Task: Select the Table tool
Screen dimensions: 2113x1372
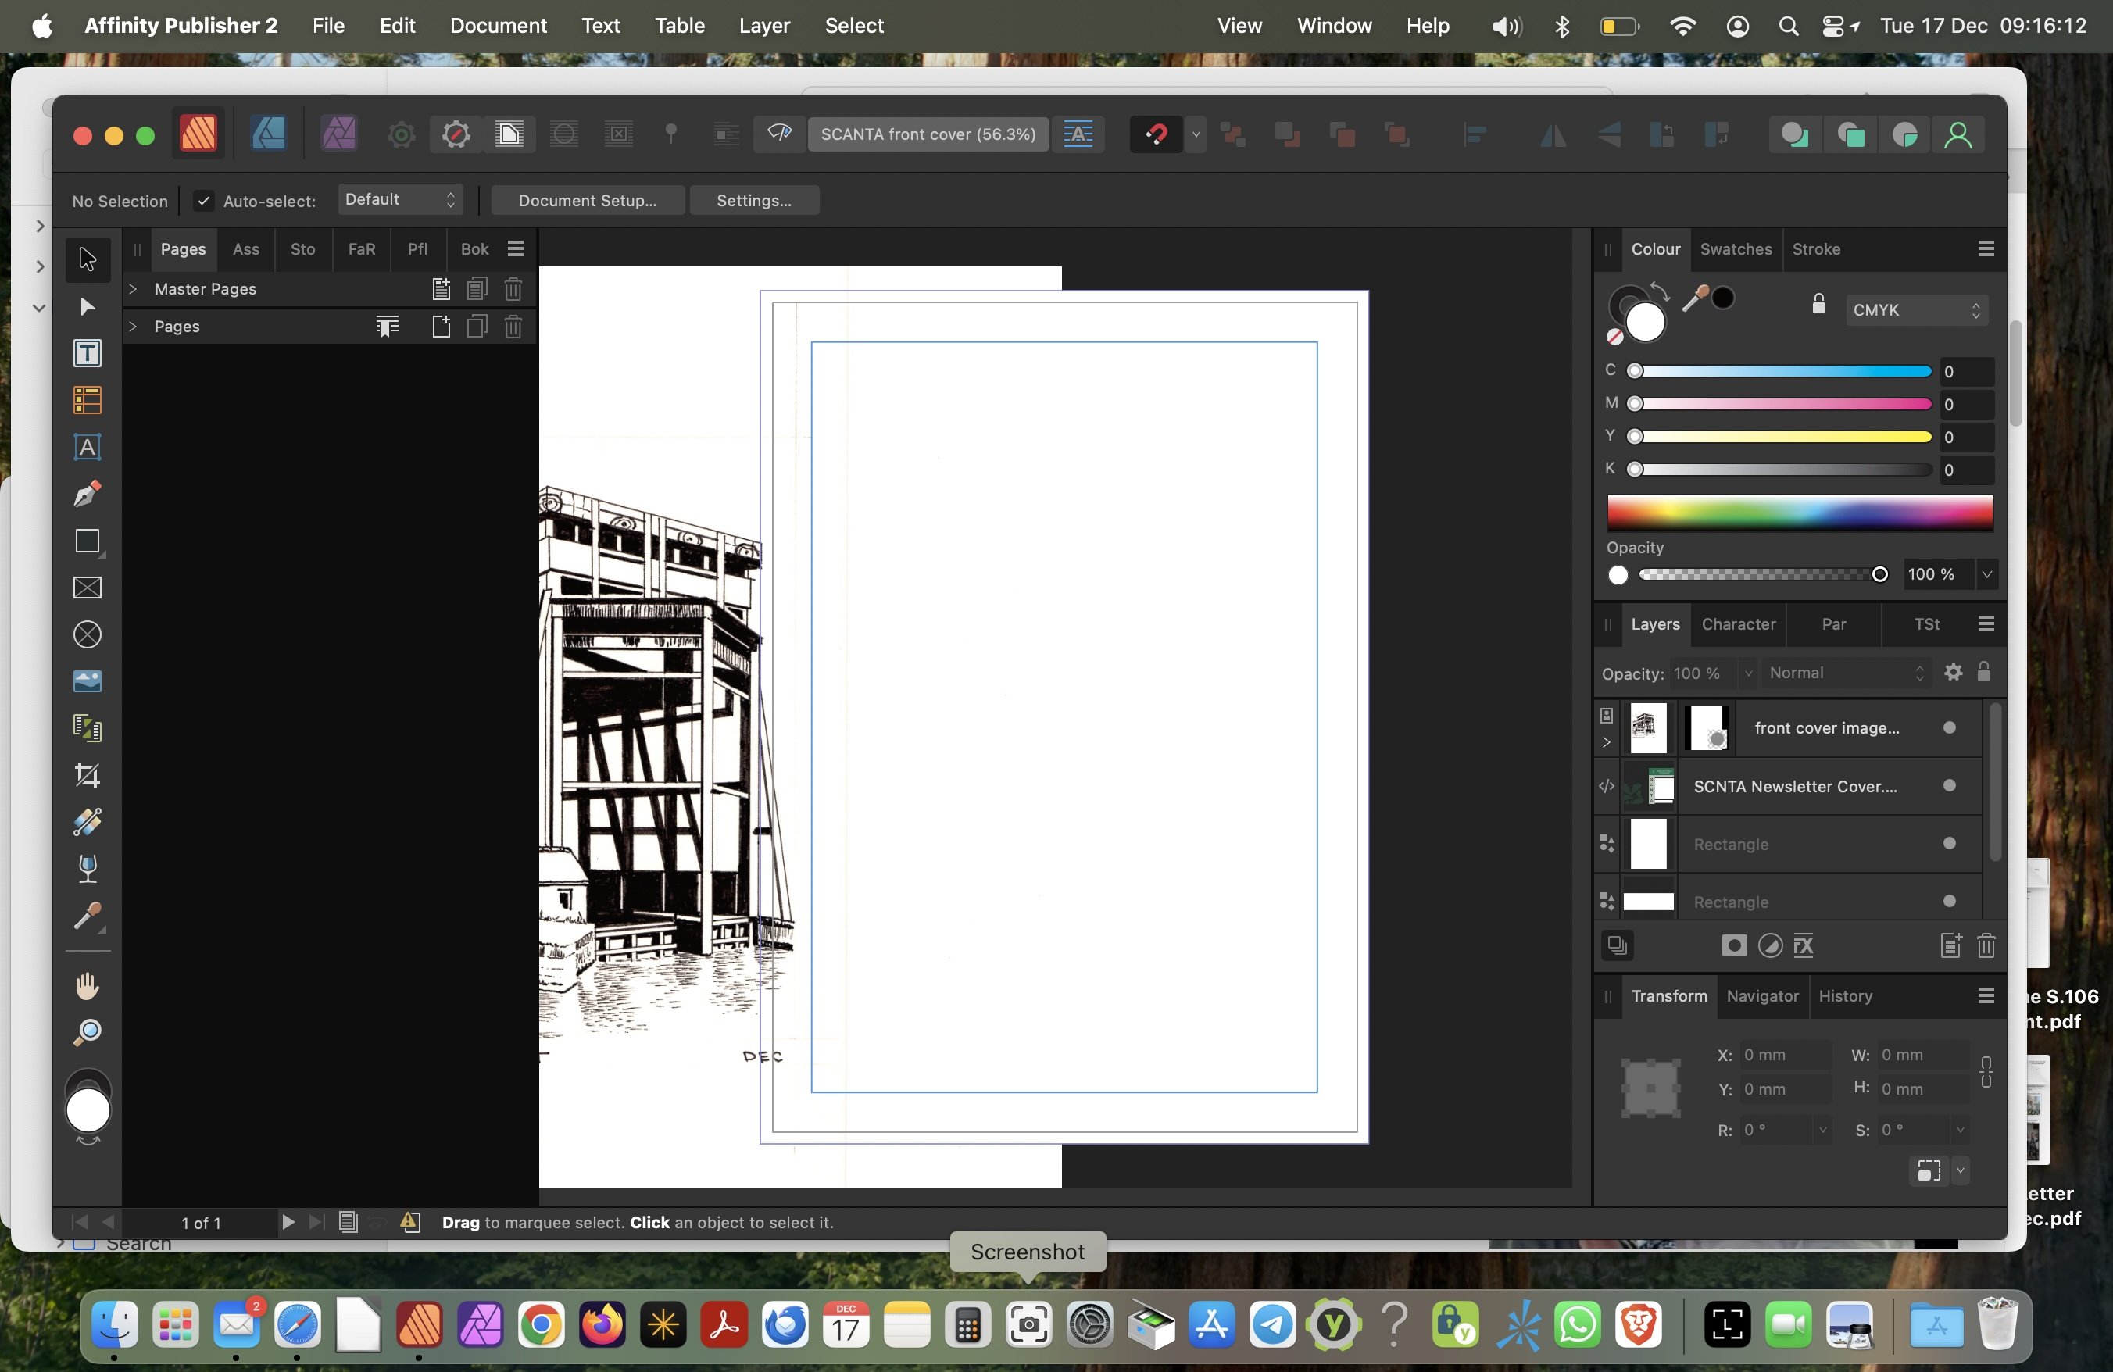Action: pos(87,400)
